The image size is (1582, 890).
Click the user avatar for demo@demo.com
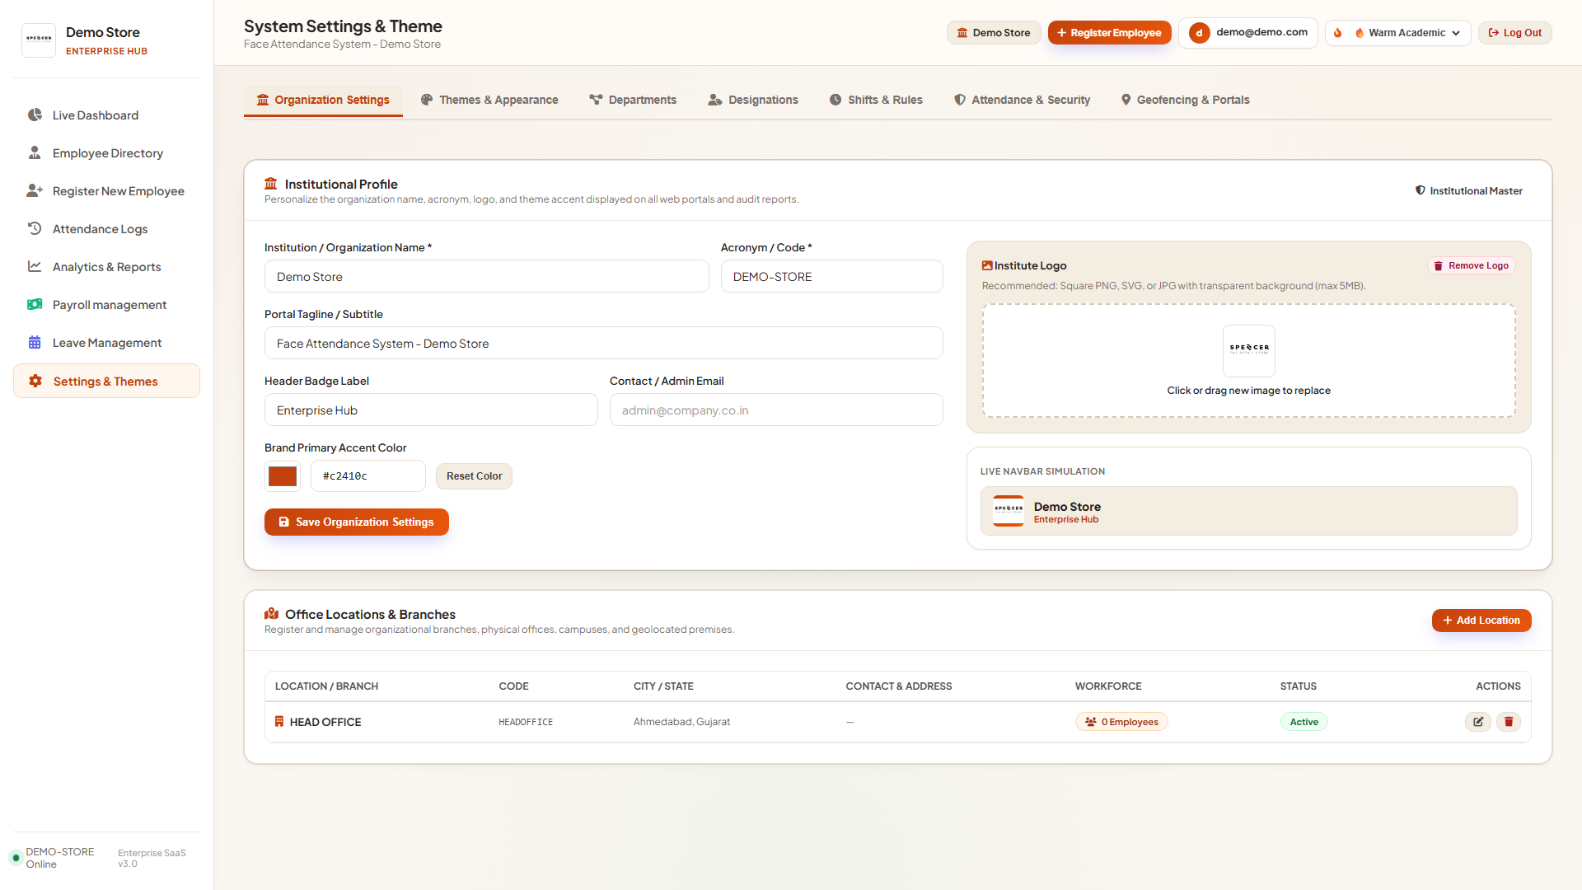1199,33
